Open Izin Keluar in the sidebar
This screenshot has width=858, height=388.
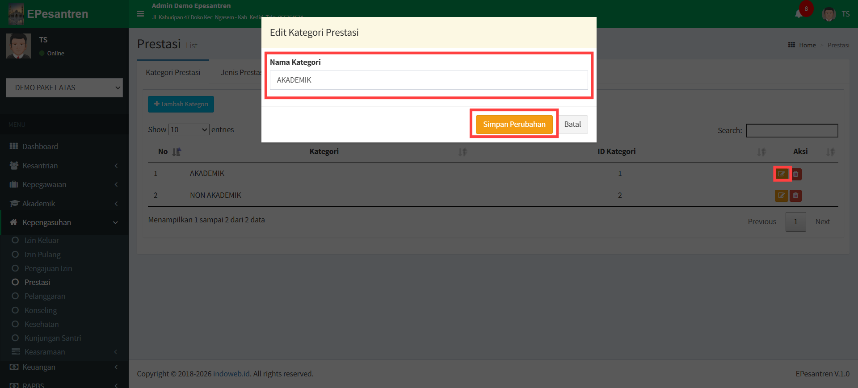pos(42,240)
